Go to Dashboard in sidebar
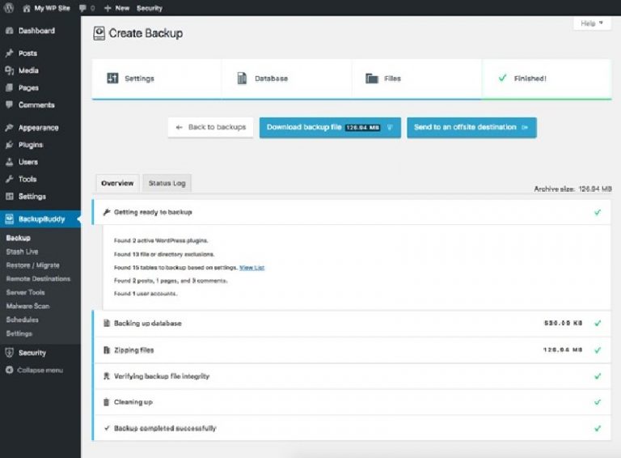The width and height of the screenshot is (621, 458). 40,31
